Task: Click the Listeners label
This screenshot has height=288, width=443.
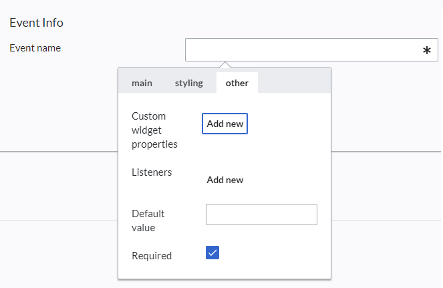Action: coord(152,172)
